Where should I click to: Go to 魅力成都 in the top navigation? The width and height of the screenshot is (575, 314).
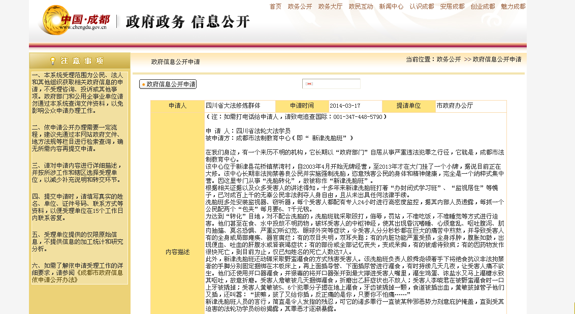pyautogui.click(x=513, y=7)
